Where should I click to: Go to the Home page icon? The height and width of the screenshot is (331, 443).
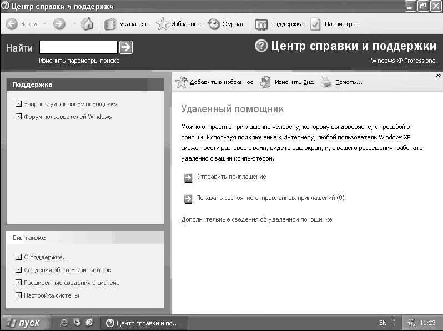coord(87,24)
